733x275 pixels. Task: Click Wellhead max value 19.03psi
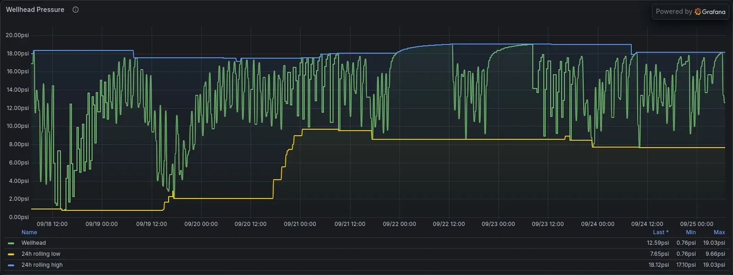(x=714, y=243)
